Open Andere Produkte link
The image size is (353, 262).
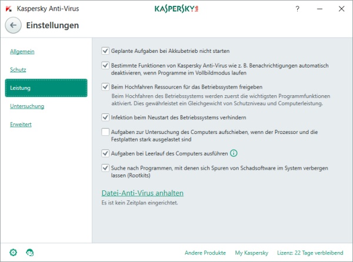[205, 253]
